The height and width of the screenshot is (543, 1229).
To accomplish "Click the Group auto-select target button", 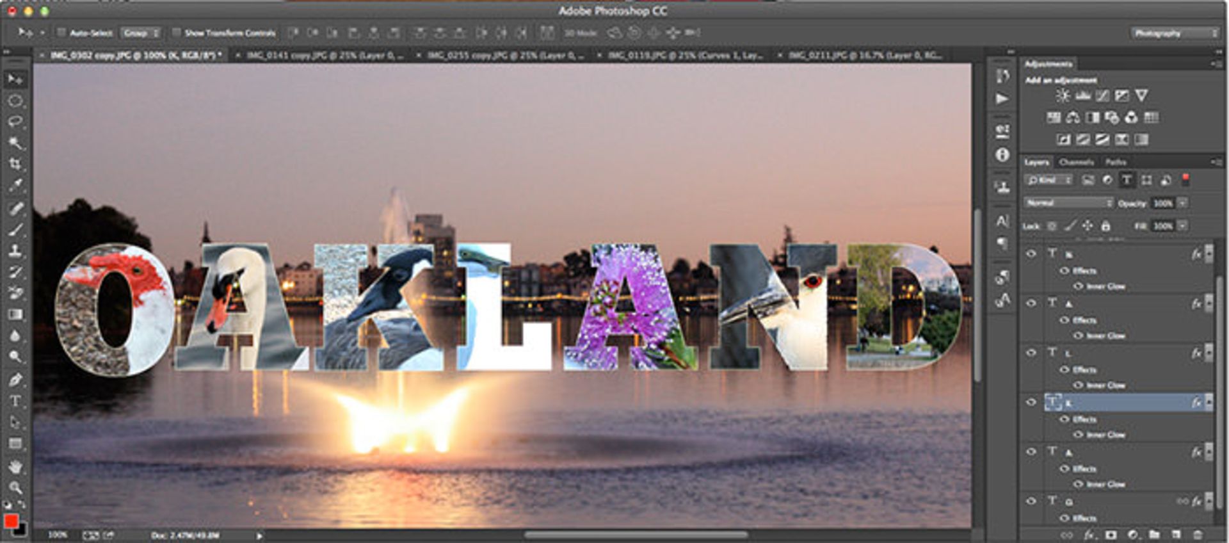I will [141, 32].
